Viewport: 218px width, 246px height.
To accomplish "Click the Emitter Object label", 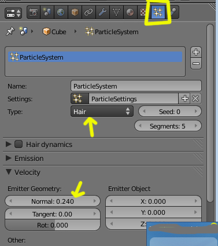I will pyautogui.click(x=130, y=189).
